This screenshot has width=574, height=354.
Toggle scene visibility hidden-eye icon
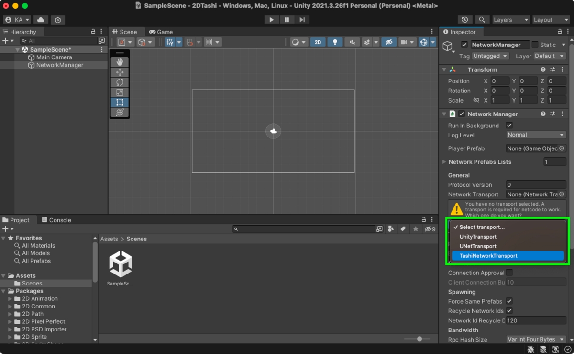[389, 42]
